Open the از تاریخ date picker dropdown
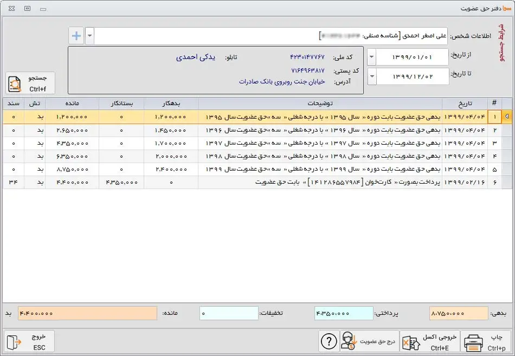This screenshot has height=356, width=515. click(372, 57)
